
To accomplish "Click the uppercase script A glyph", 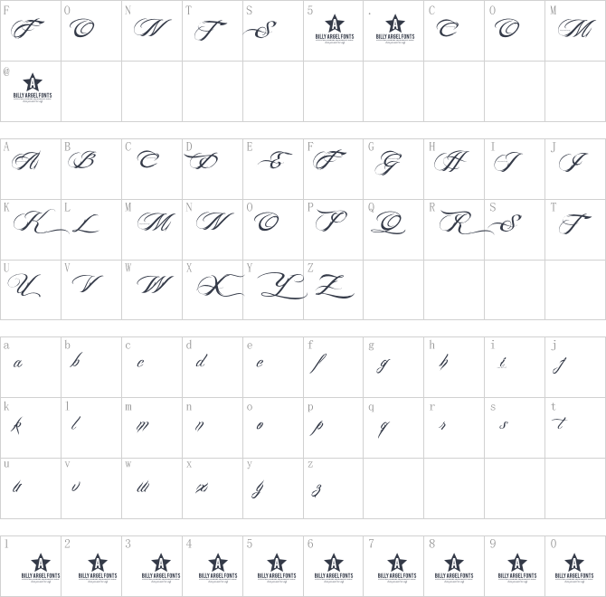I will point(27,163).
